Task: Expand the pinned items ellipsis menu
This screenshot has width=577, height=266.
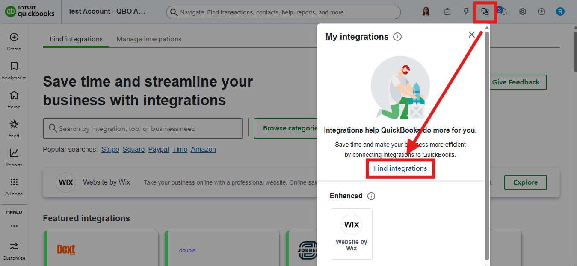Action: 14,226
